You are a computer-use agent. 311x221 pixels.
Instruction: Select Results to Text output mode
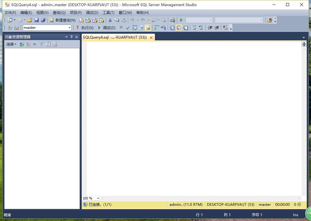172,28
